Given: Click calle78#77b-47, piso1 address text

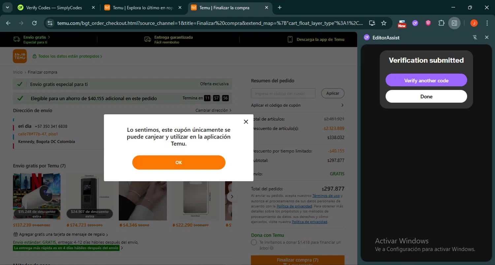Looking at the screenshot, I should tap(38, 134).
